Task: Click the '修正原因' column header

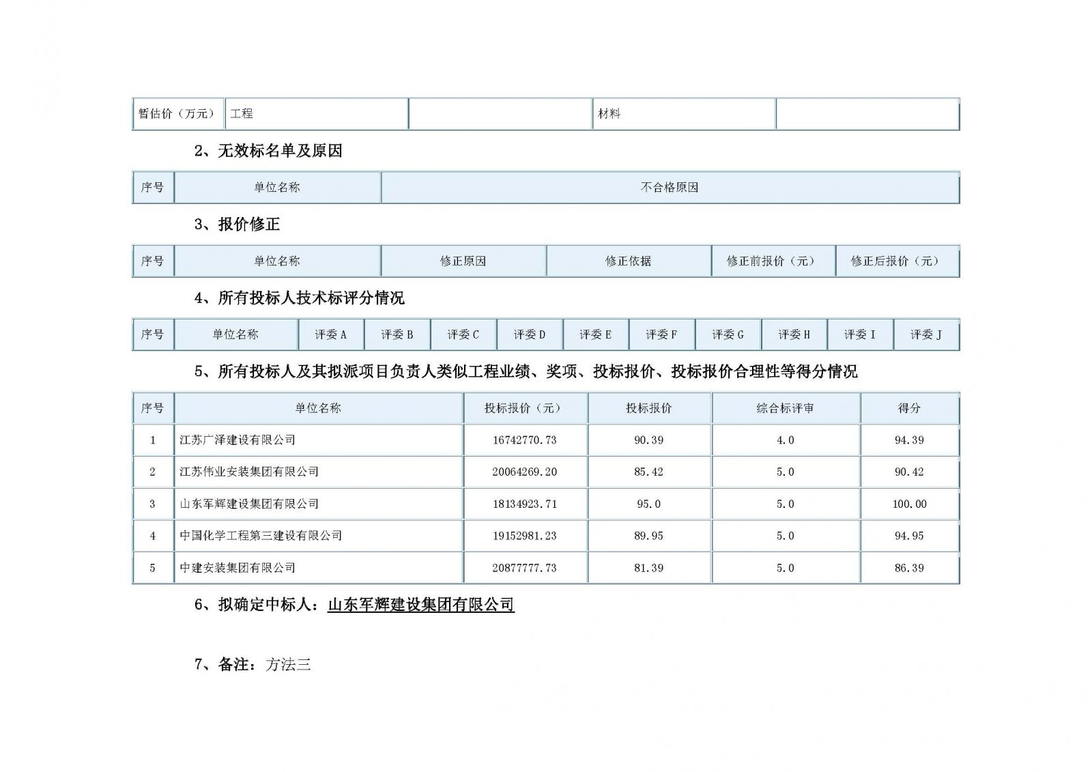Action: (x=463, y=261)
